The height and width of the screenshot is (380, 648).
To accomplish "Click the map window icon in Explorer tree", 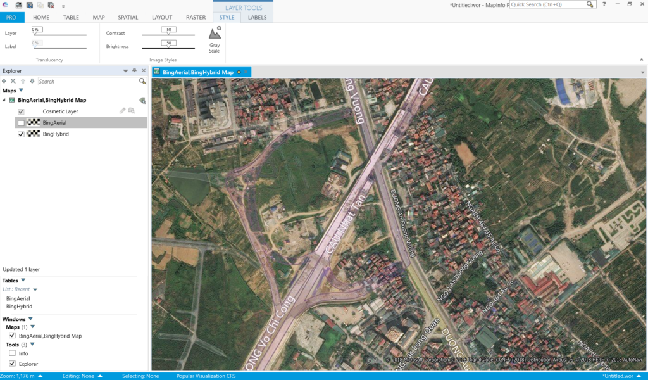I will (12, 100).
